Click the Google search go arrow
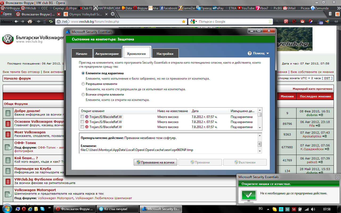 [x=270, y=22]
